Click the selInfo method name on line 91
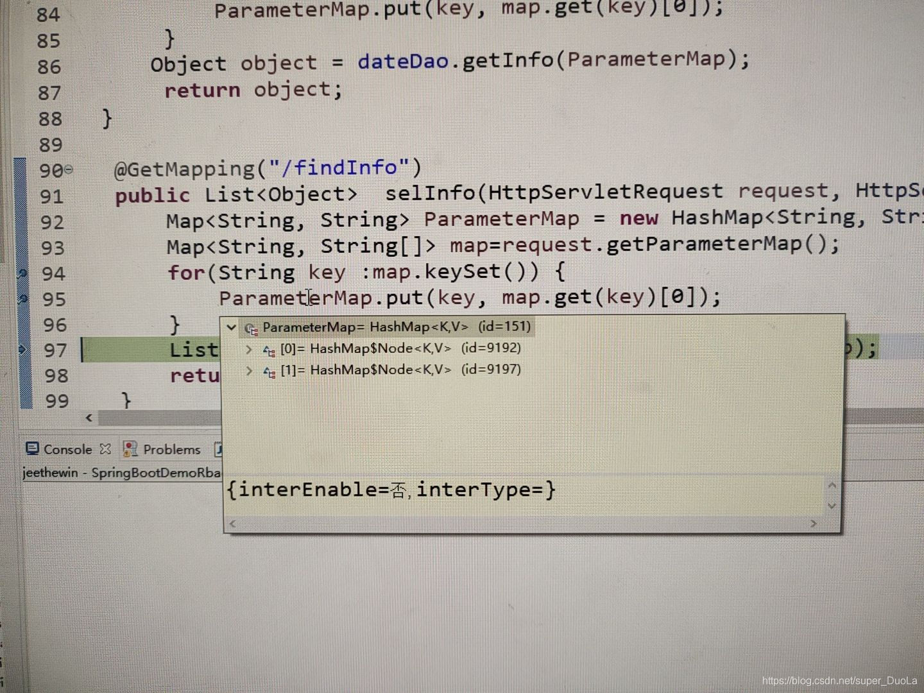Image resolution: width=924 pixels, height=693 pixels. click(x=430, y=192)
